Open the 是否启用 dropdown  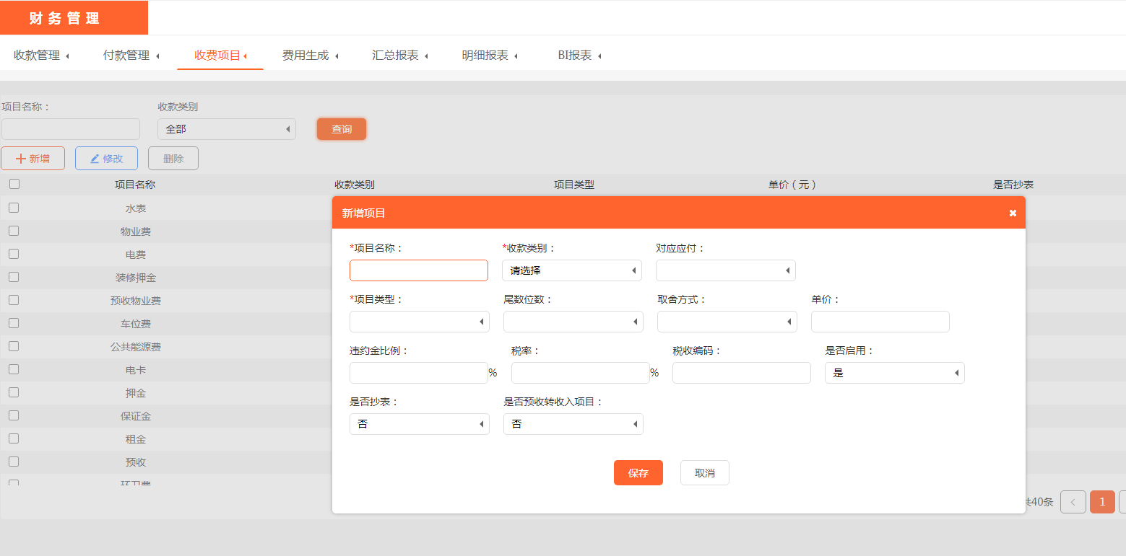point(894,373)
